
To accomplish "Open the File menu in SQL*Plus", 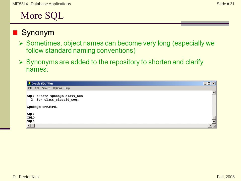I will point(30,88).
